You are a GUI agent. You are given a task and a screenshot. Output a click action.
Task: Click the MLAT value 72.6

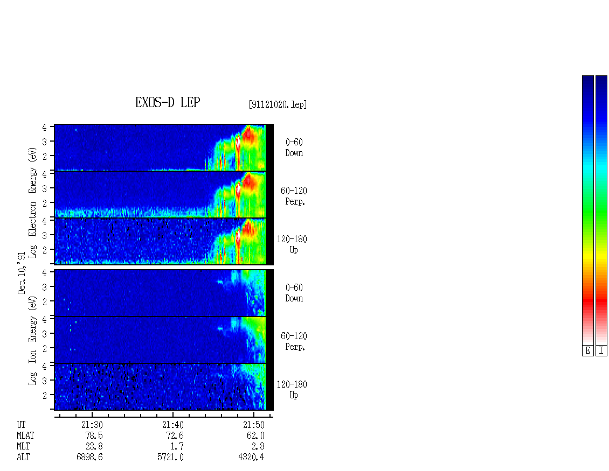(175, 435)
